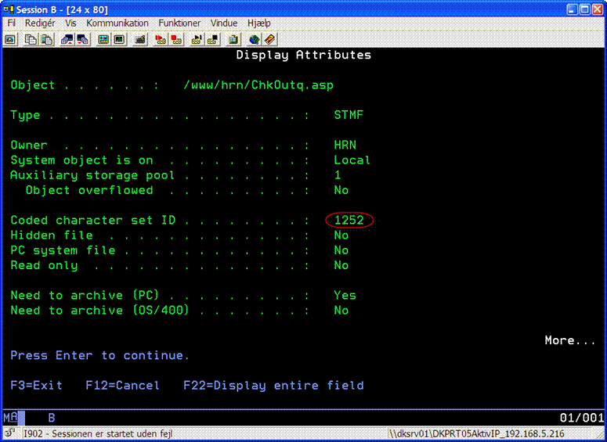Open the Vis menu
Image resolution: width=607 pixels, height=442 pixels.
pyautogui.click(x=70, y=23)
